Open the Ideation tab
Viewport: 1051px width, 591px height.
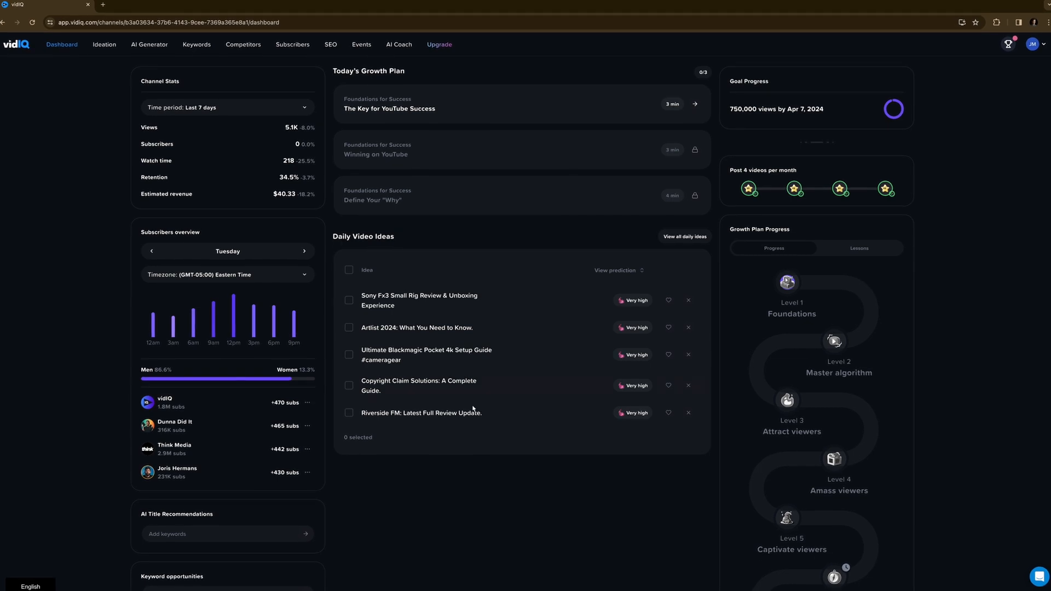104,44
